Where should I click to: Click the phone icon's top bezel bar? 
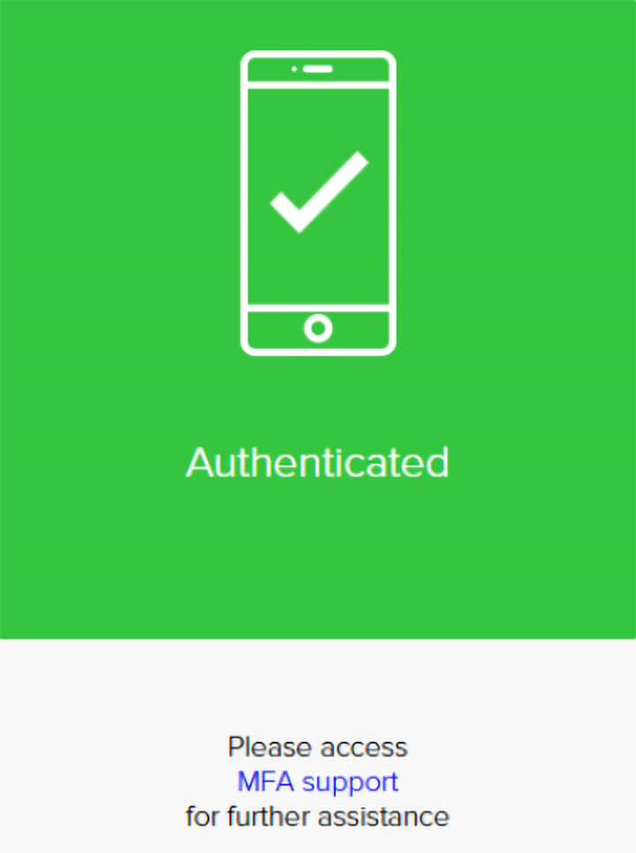(318, 70)
